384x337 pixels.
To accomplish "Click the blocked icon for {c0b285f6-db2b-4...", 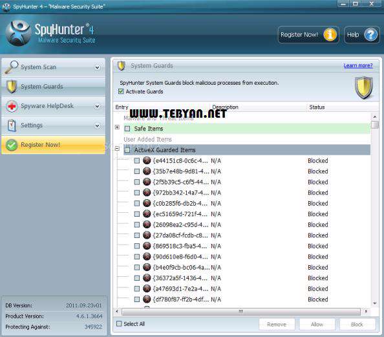I will click(147, 203).
